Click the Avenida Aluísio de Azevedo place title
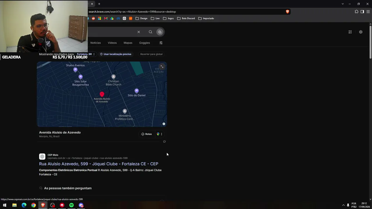The height and width of the screenshot is (209, 372). point(60,132)
